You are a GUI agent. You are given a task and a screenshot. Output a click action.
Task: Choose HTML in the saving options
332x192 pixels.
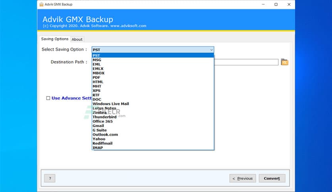(x=153, y=82)
